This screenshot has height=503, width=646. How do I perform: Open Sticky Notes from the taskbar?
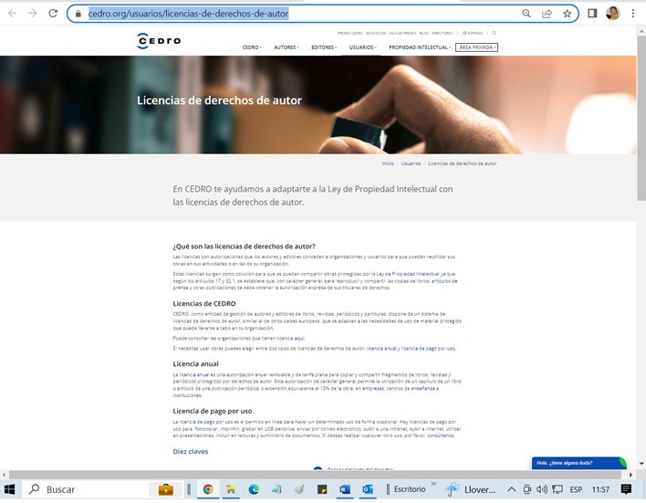click(322, 489)
